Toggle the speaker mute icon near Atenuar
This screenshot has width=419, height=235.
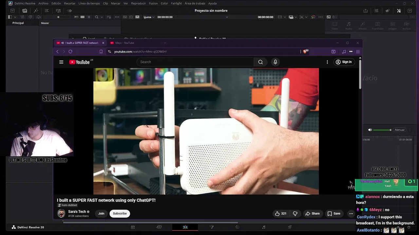tap(370, 130)
